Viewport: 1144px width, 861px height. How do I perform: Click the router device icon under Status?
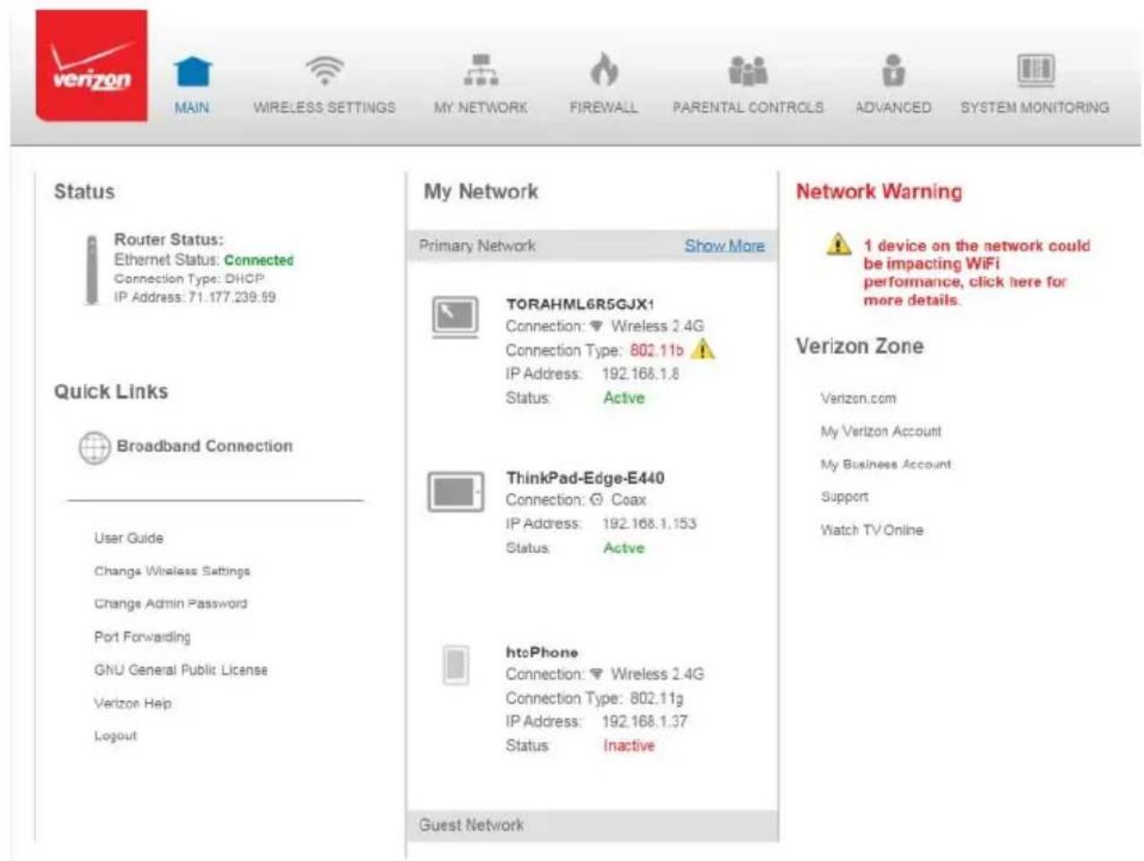pyautogui.click(x=91, y=269)
